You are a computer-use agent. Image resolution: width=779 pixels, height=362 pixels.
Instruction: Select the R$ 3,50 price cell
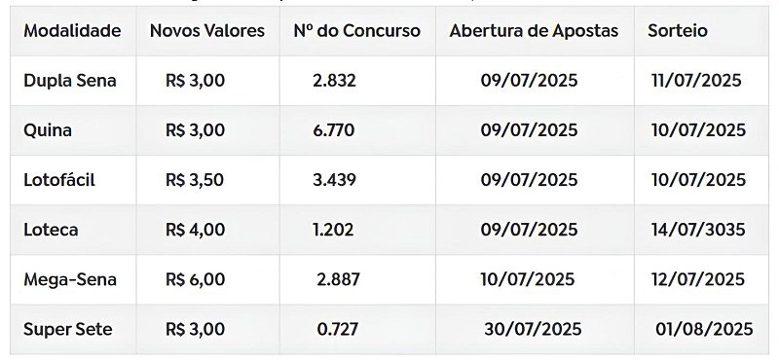click(195, 180)
